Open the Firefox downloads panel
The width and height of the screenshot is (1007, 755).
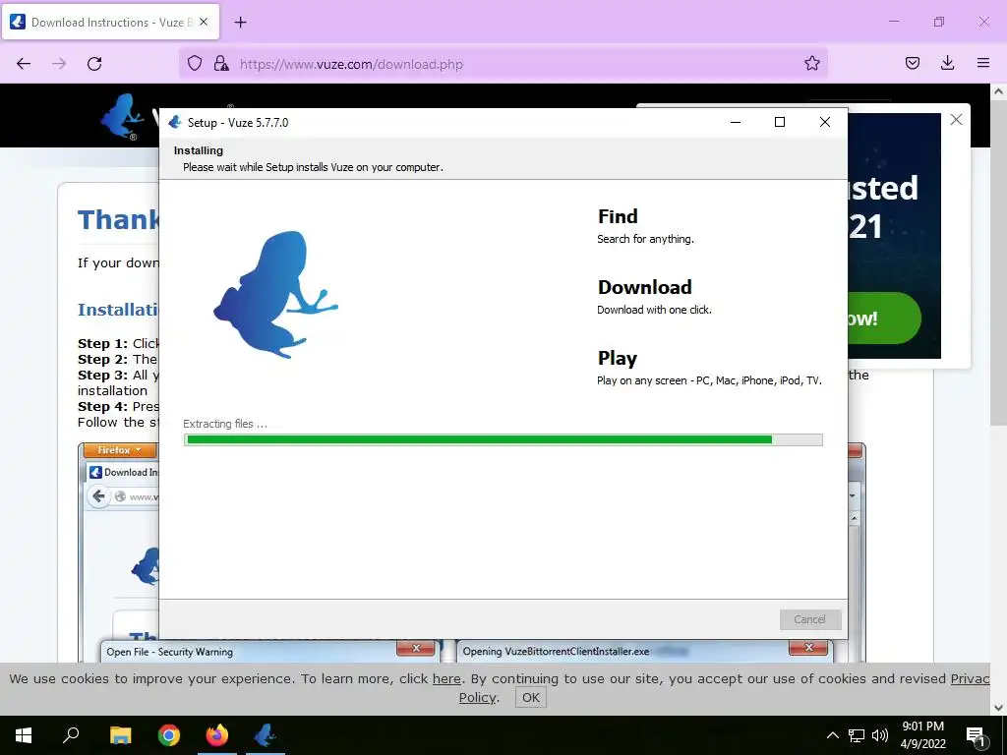(947, 63)
